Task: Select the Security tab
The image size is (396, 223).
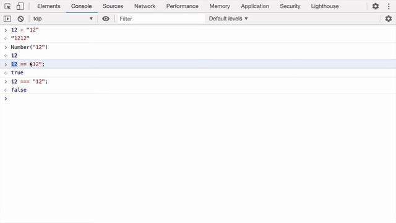Action: (x=290, y=6)
